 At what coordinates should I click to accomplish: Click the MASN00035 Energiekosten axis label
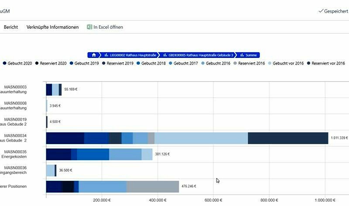pyautogui.click(x=14, y=154)
